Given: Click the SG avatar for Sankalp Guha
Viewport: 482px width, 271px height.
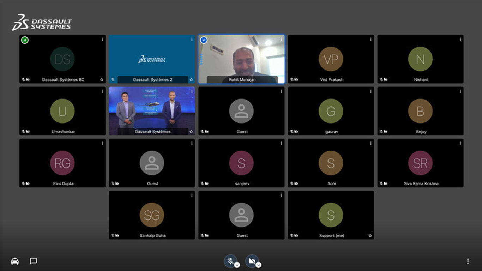Looking at the screenshot, I should pyautogui.click(x=152, y=215).
